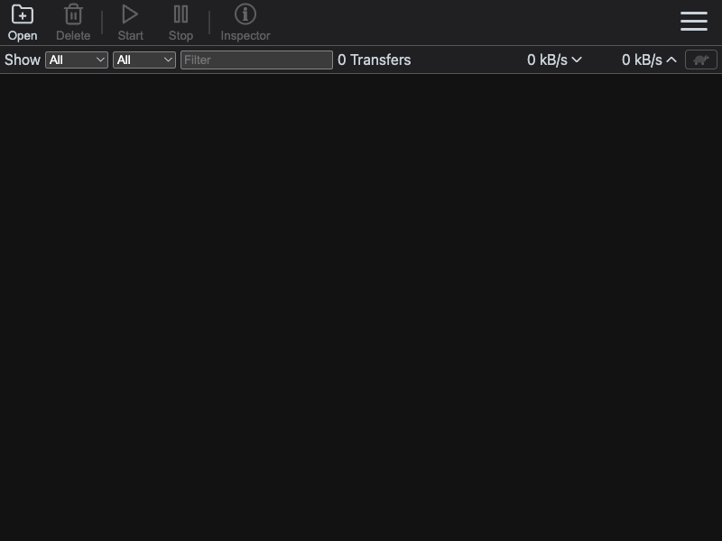
Task: Open the hamburger menu
Action: pyautogui.click(x=694, y=21)
